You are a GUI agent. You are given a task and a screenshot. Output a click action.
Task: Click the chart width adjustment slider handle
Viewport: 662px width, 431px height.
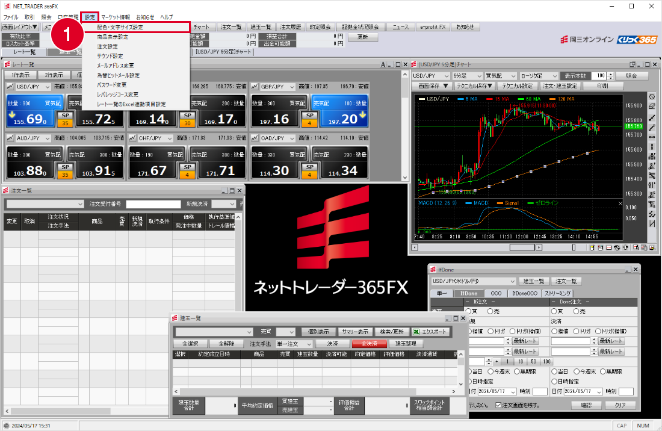pyautogui.click(x=574, y=247)
